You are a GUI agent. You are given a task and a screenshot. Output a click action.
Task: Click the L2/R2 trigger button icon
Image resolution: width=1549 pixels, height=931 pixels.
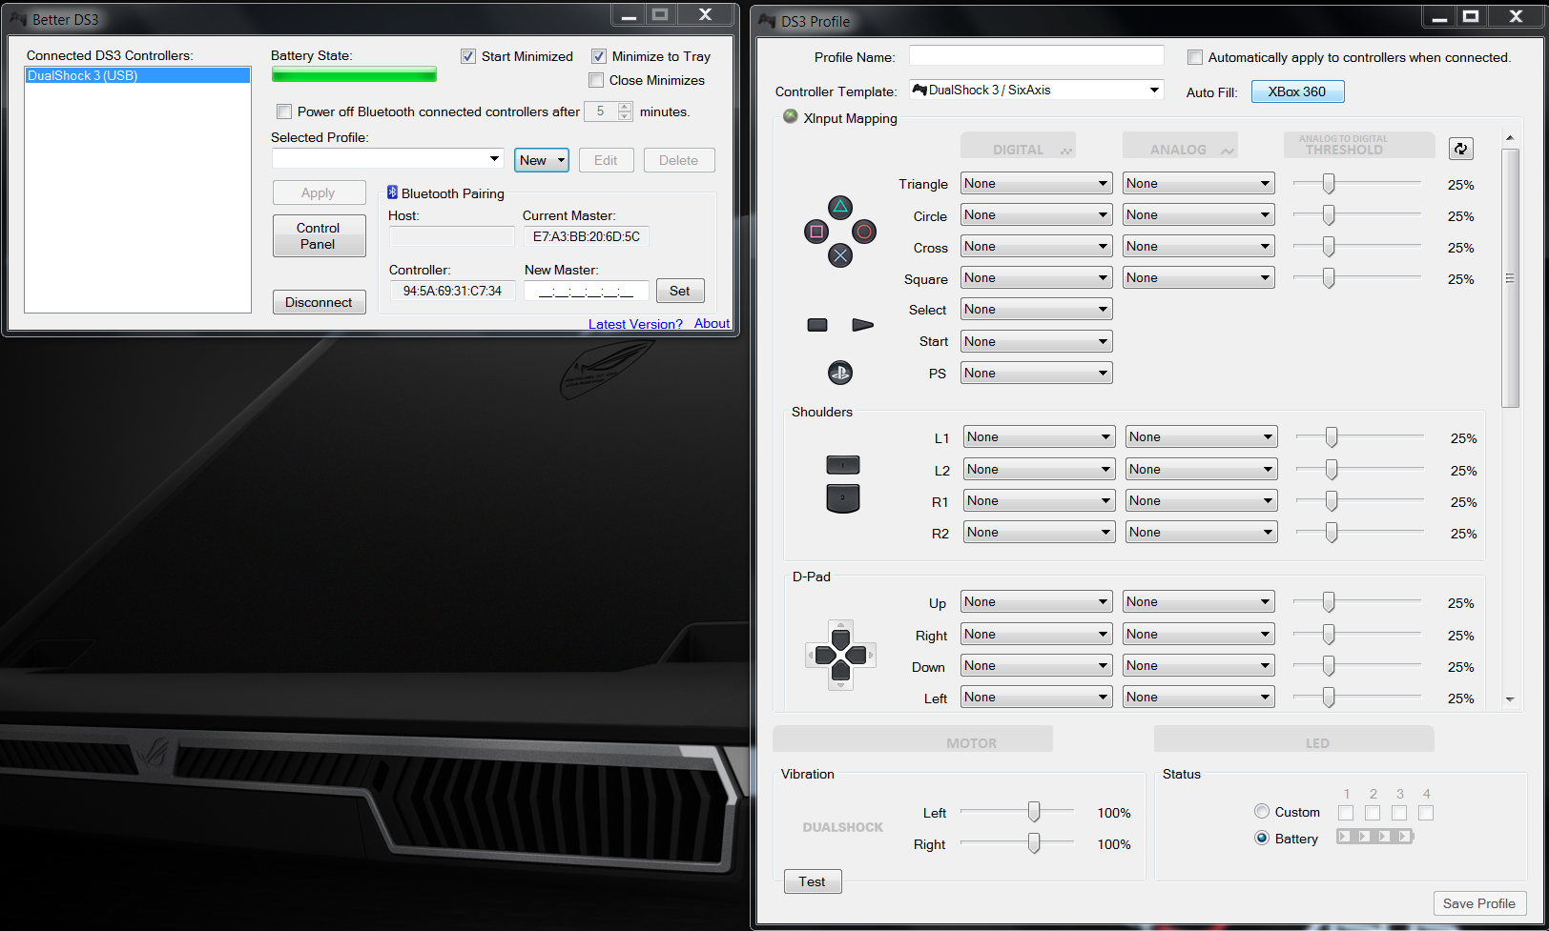(x=843, y=497)
